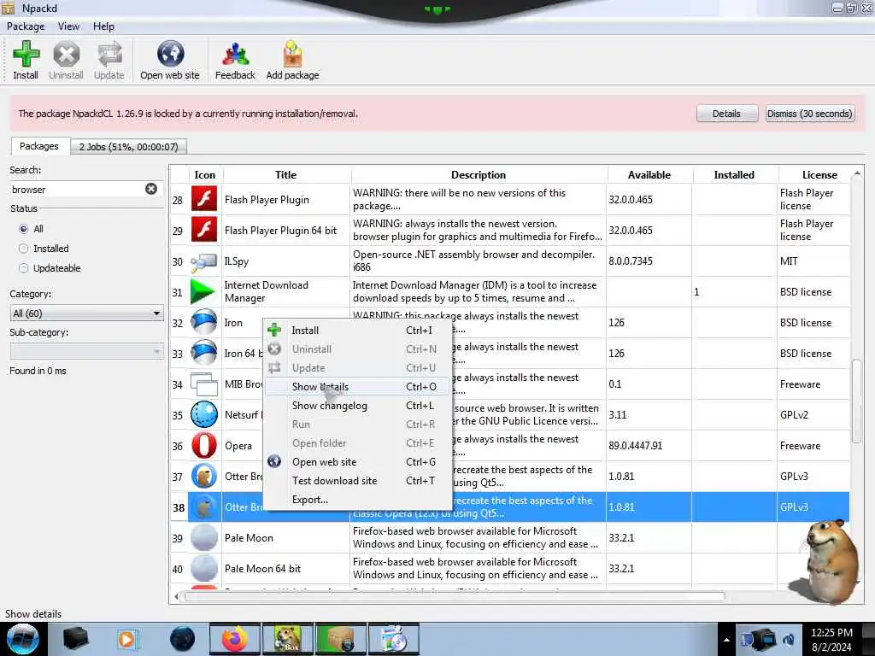The width and height of the screenshot is (875, 656).
Task: Select the Installed status radio button
Action: 23,249
